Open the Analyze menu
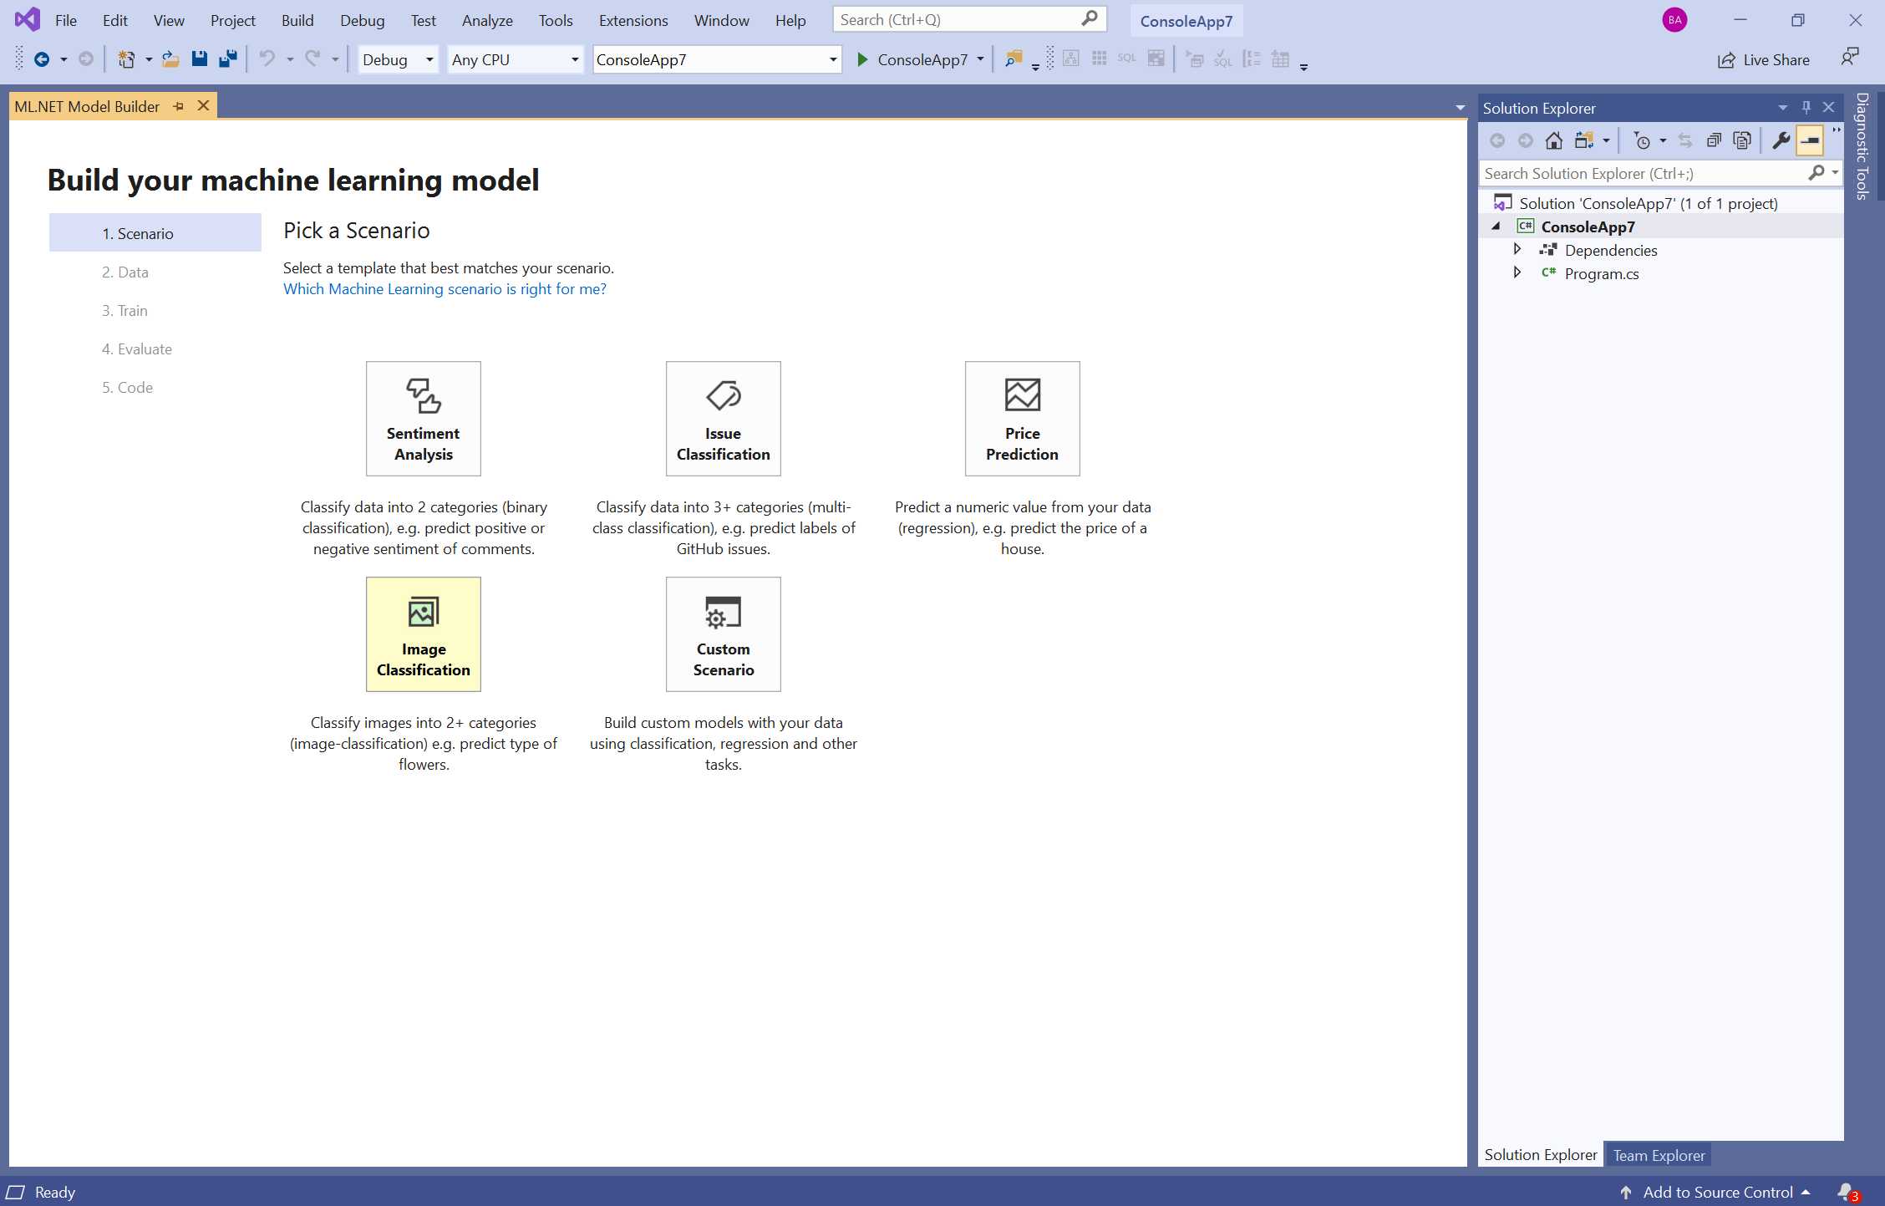 [x=487, y=20]
